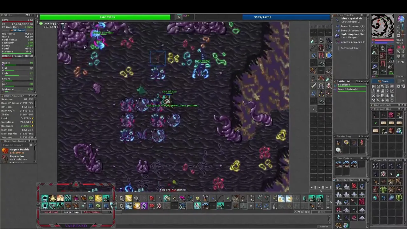Click the skull icon in the widget grid

click(378, 91)
